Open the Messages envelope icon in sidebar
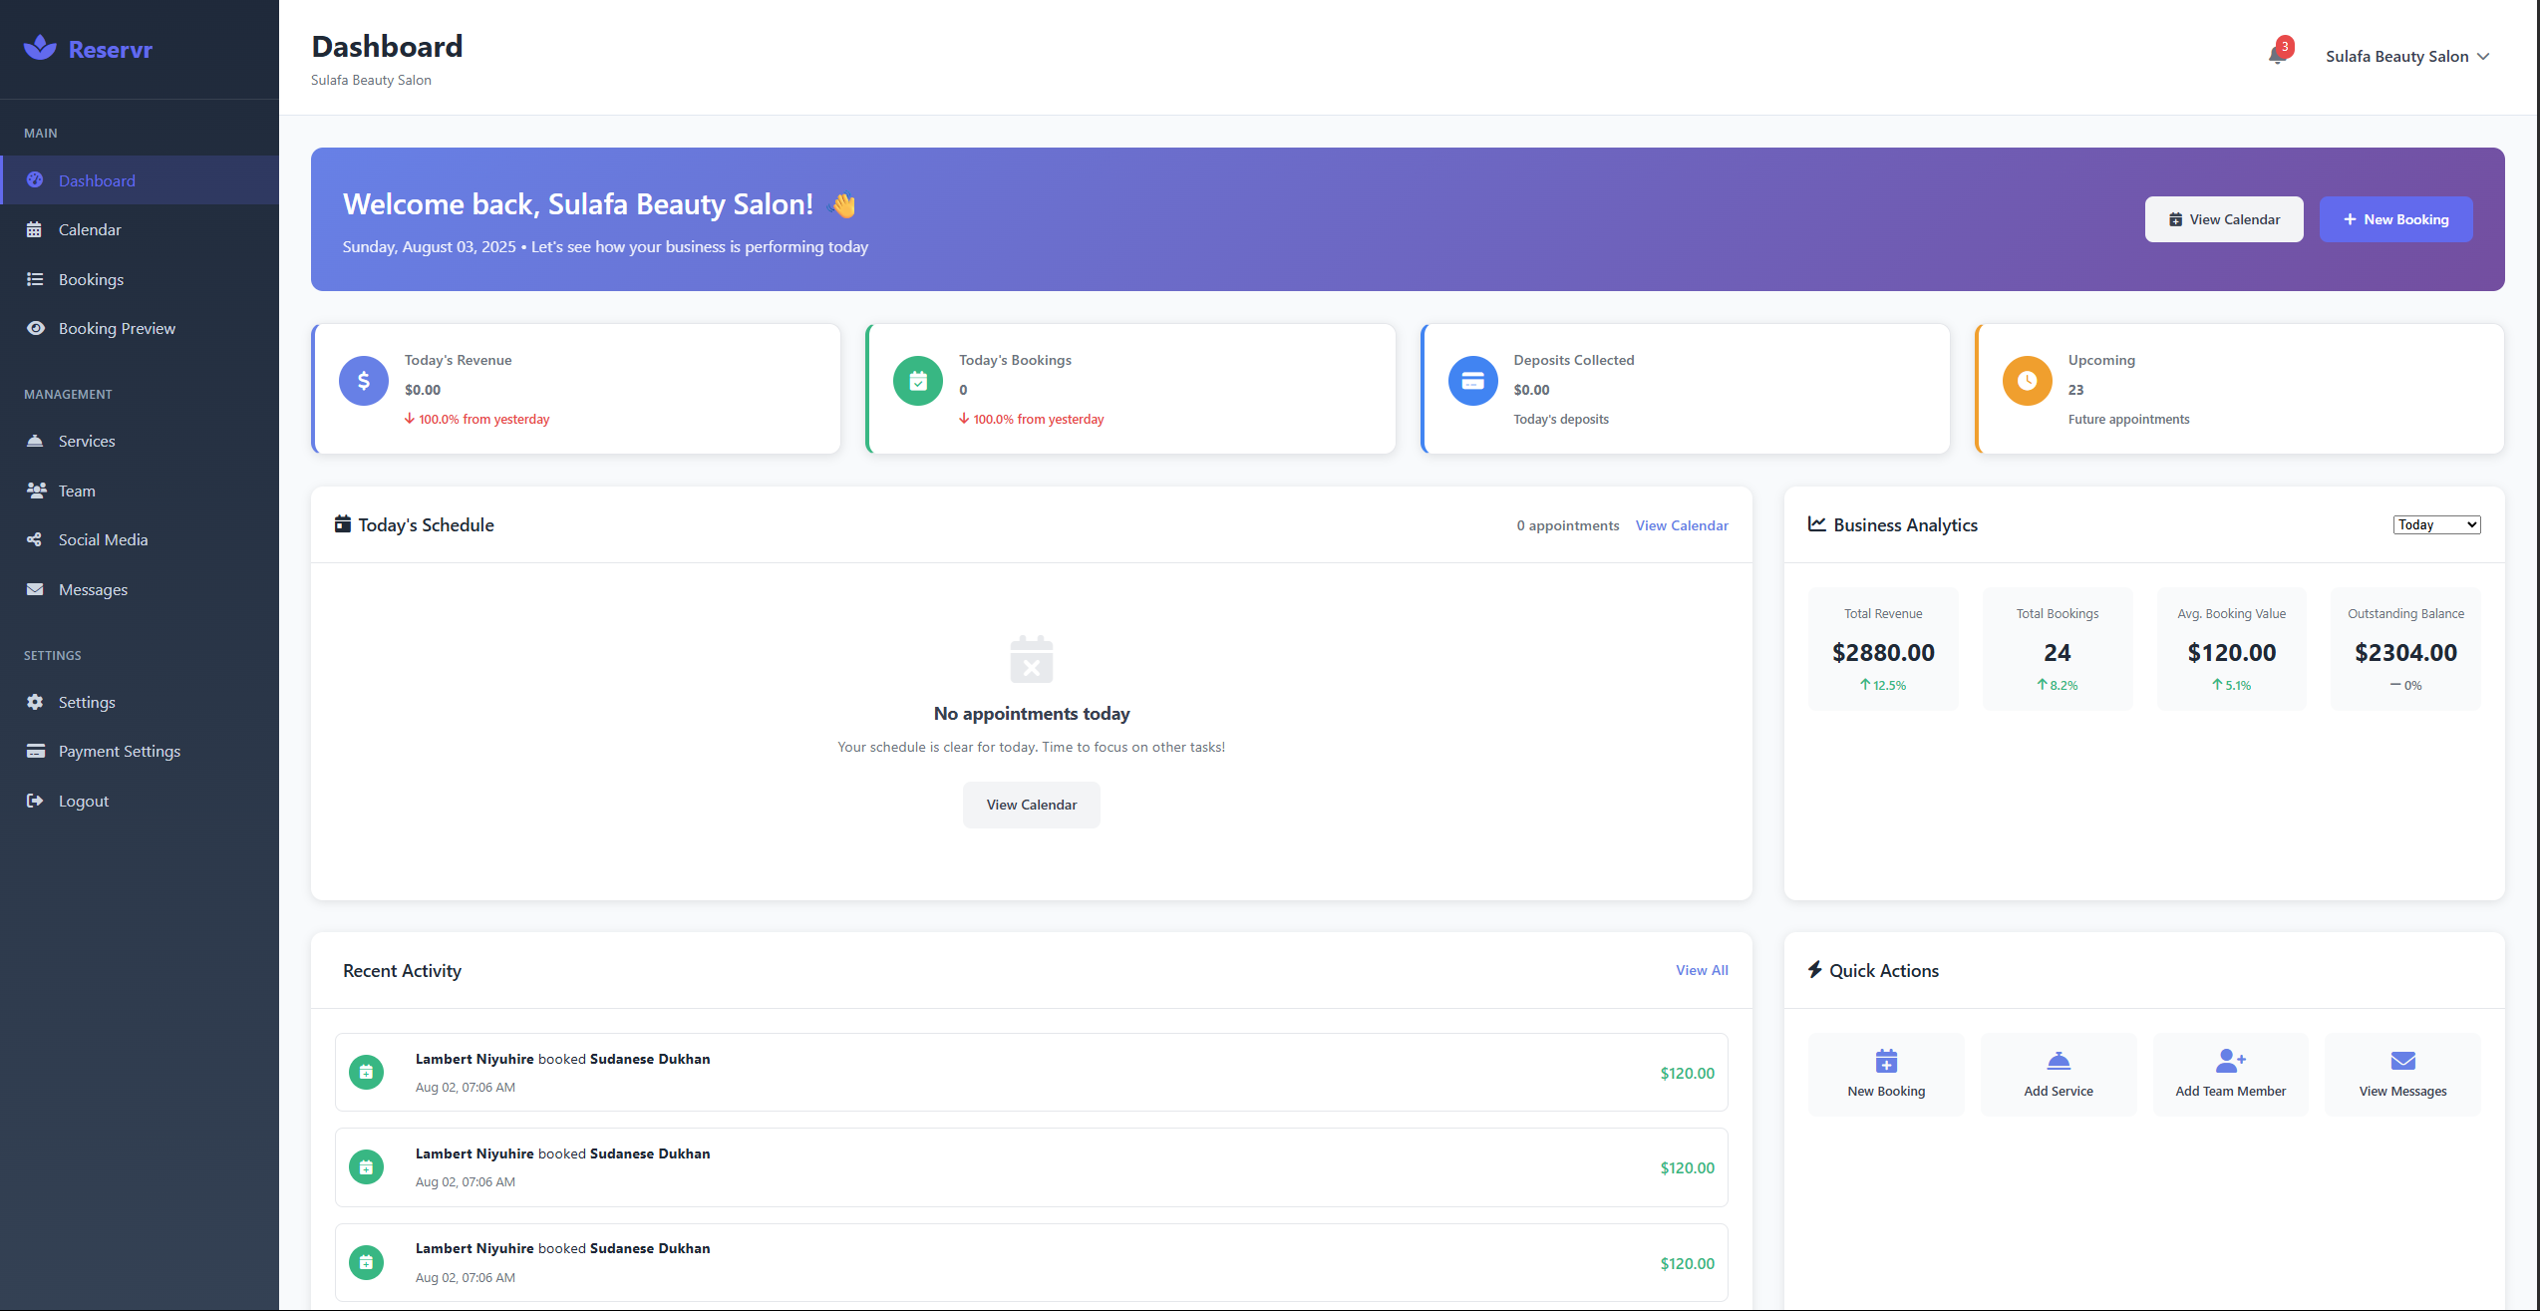This screenshot has height=1311, width=2540. (36, 589)
